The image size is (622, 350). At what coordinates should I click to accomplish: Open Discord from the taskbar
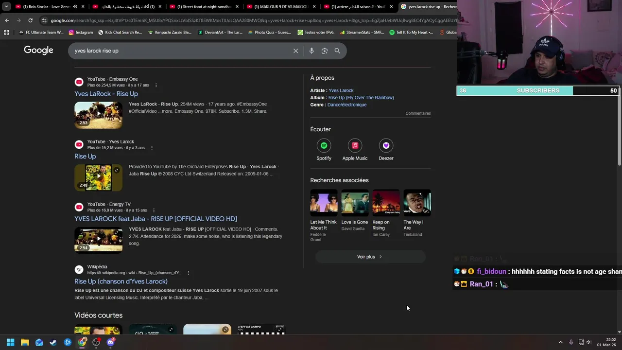pyautogui.click(x=110, y=342)
